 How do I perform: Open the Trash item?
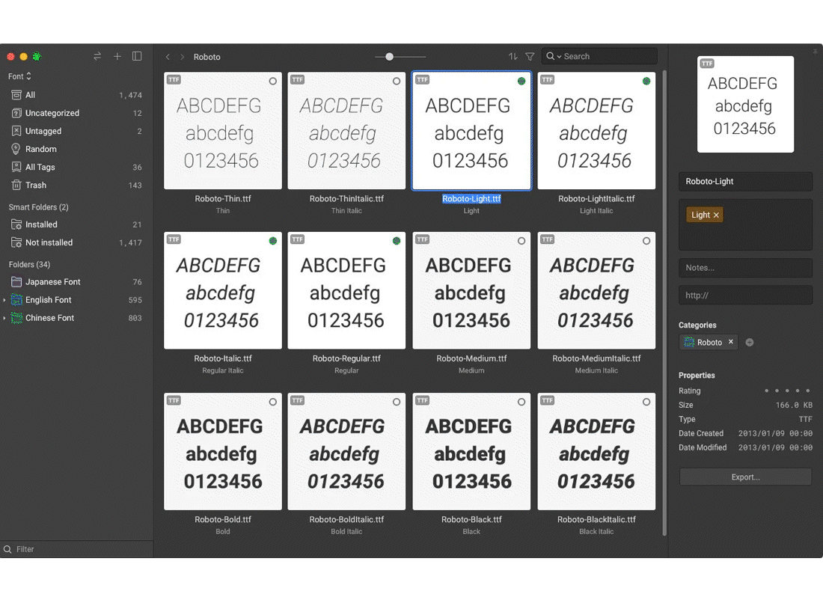(76, 185)
